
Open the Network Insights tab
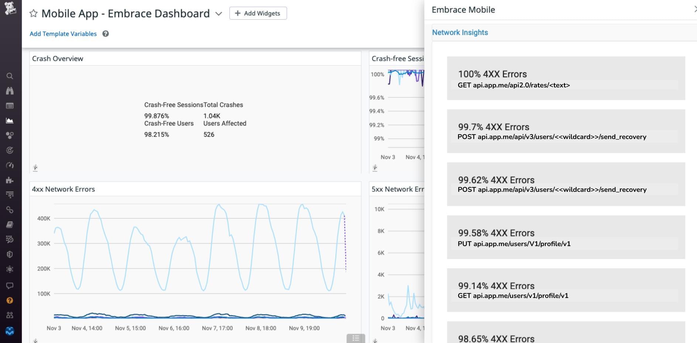click(460, 32)
